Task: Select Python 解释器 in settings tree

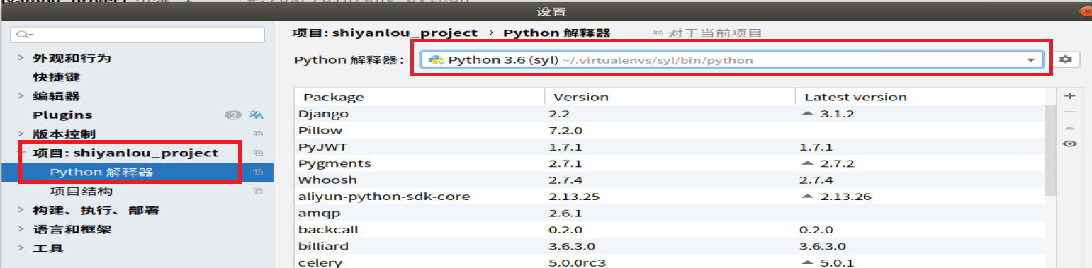Action: (101, 172)
